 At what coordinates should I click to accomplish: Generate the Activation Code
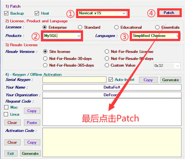pos(30,153)
